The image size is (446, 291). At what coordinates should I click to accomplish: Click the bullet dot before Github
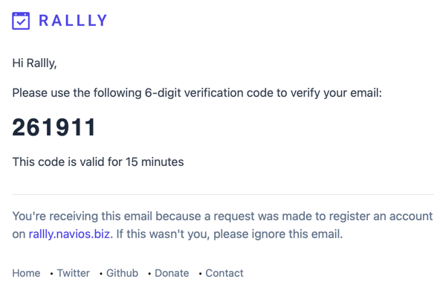coord(100,274)
